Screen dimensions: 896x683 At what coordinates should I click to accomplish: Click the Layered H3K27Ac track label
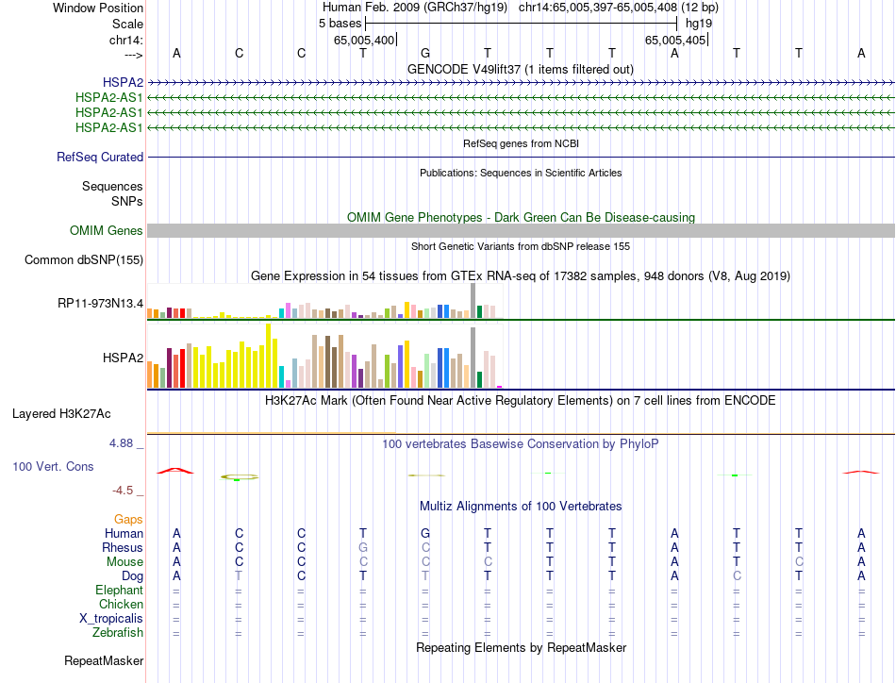(x=61, y=414)
